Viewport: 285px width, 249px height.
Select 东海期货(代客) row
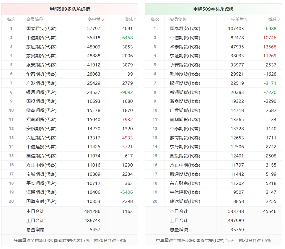[x=214, y=147]
